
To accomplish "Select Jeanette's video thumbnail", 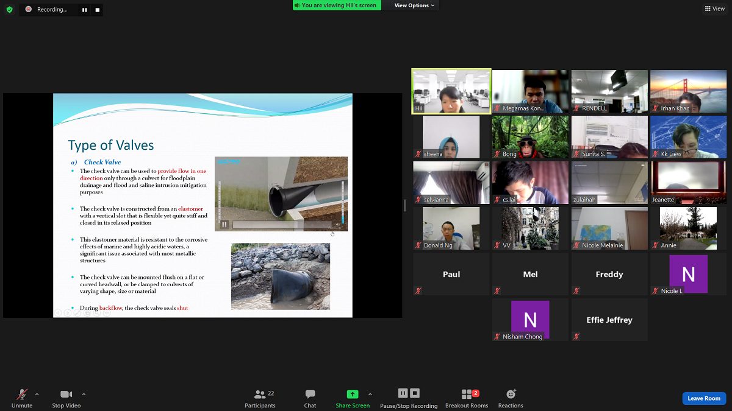I will point(688,183).
